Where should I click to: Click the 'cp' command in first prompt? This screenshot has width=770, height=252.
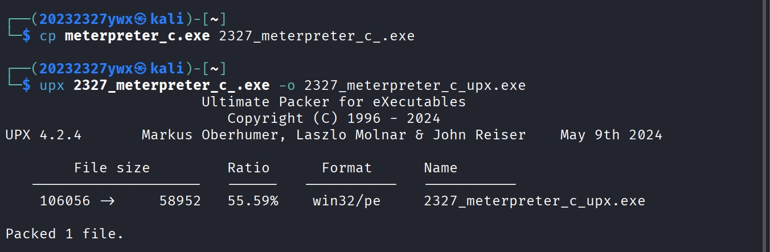pyautogui.click(x=48, y=36)
